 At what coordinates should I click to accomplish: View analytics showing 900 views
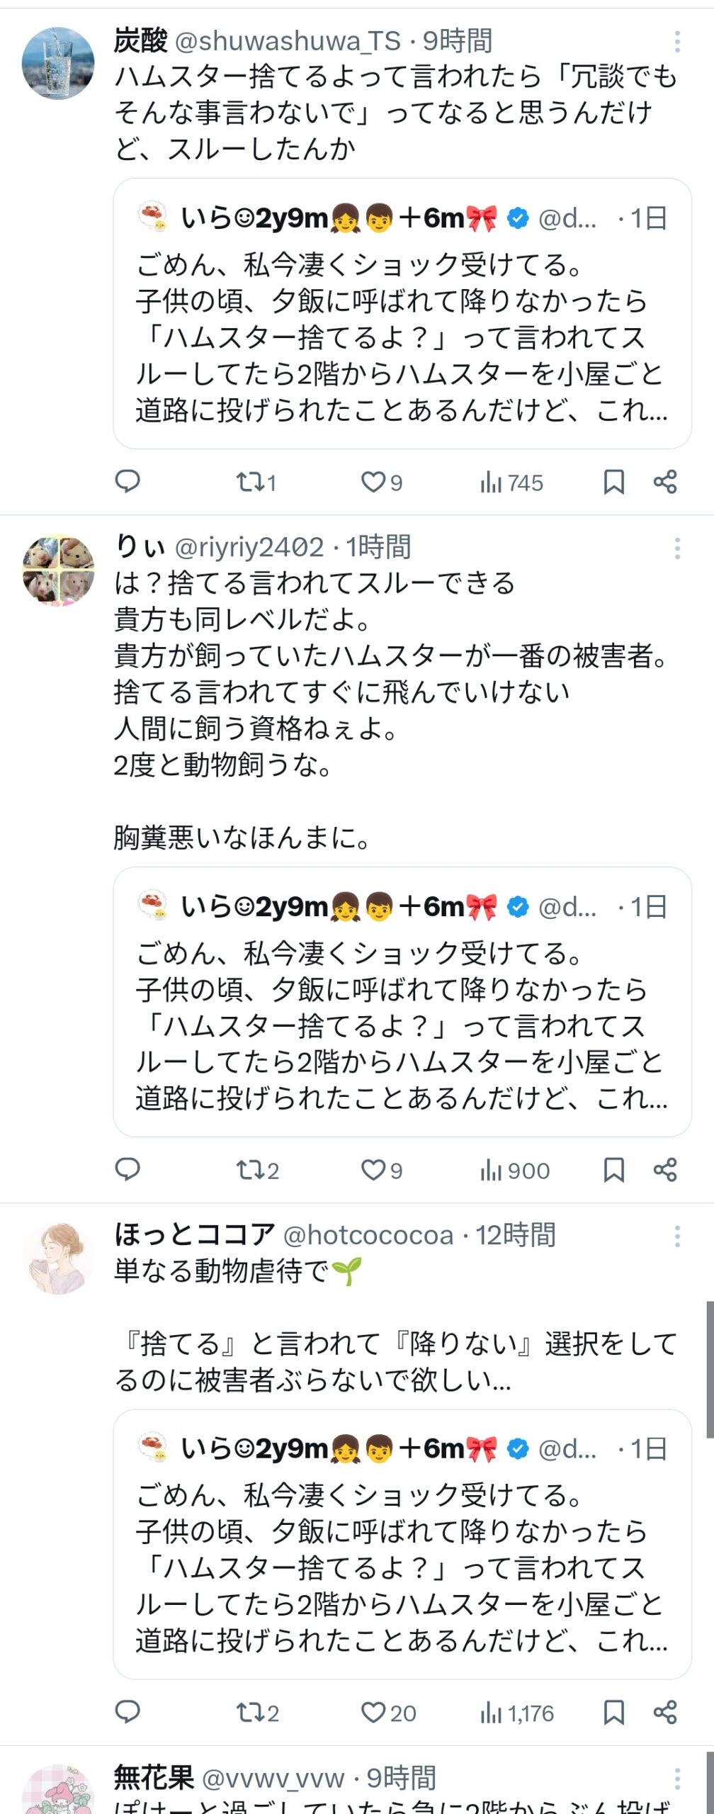[515, 1171]
